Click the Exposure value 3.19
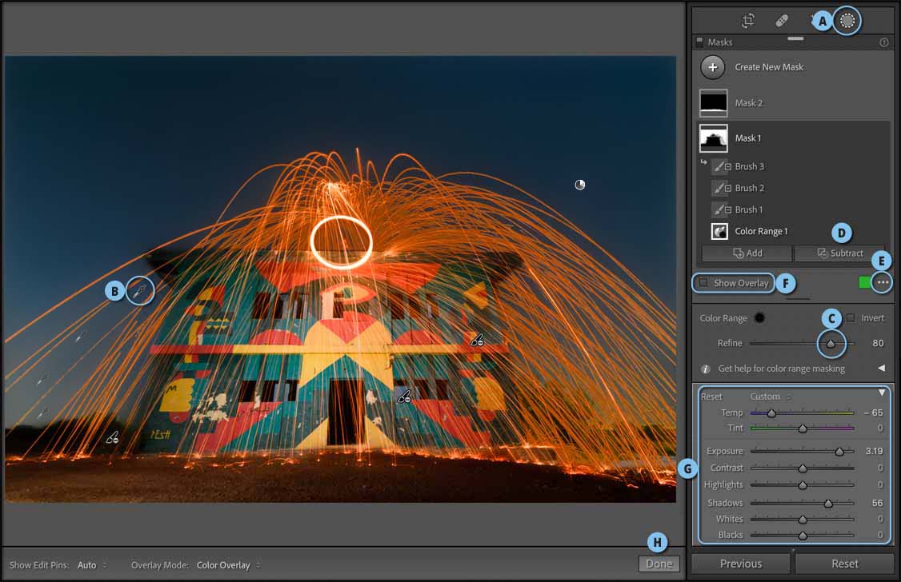901x582 pixels. click(874, 451)
